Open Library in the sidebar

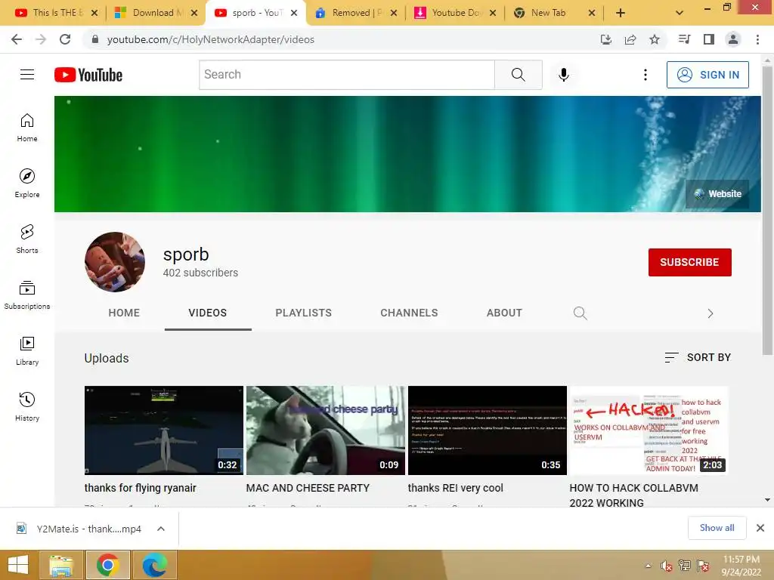tap(27, 350)
